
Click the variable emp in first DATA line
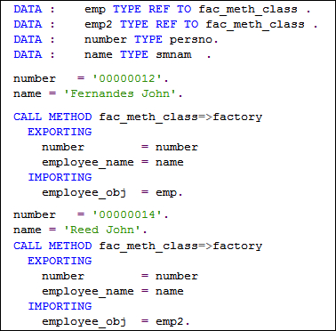tap(95, 10)
